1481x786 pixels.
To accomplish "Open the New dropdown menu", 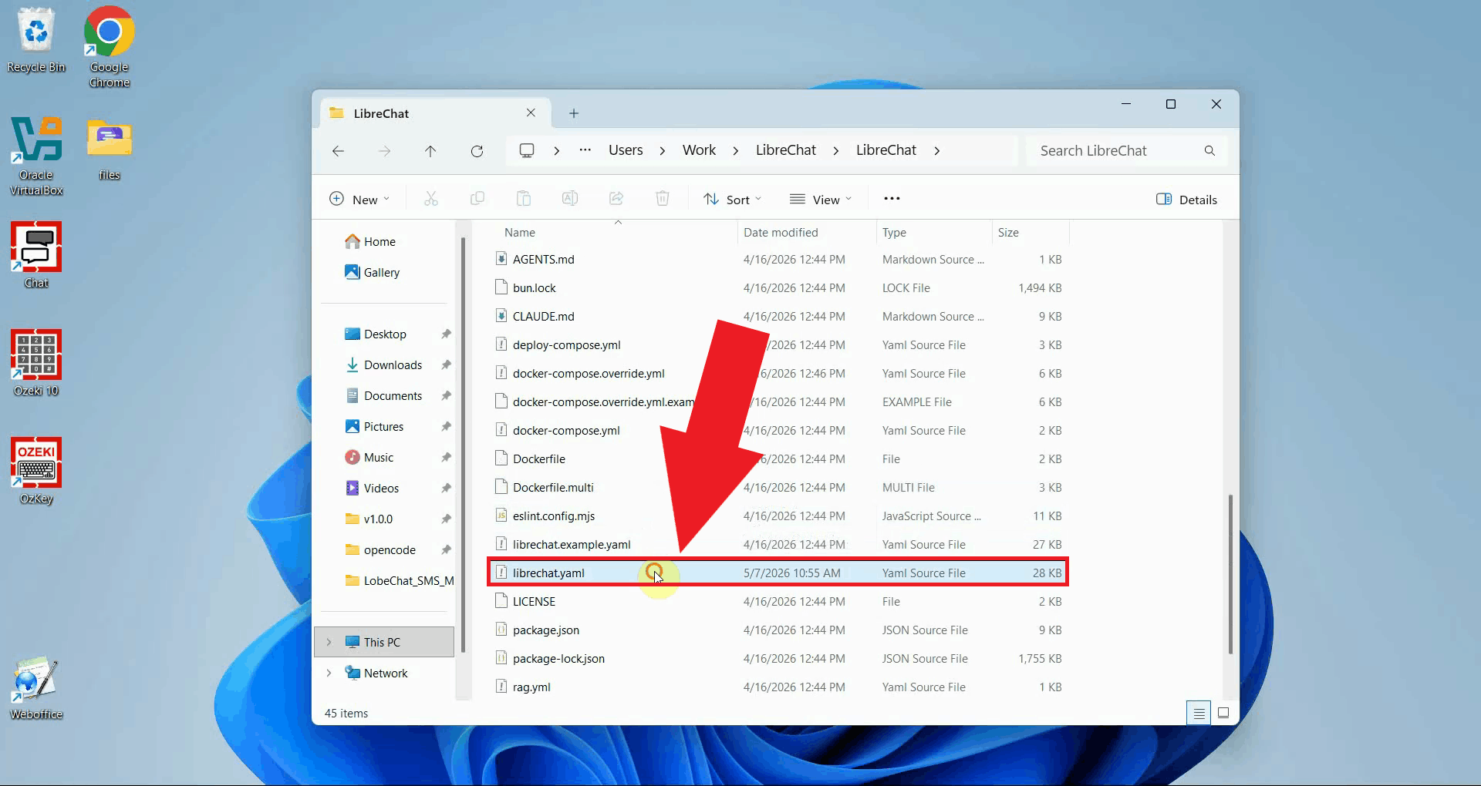I will pos(359,199).
